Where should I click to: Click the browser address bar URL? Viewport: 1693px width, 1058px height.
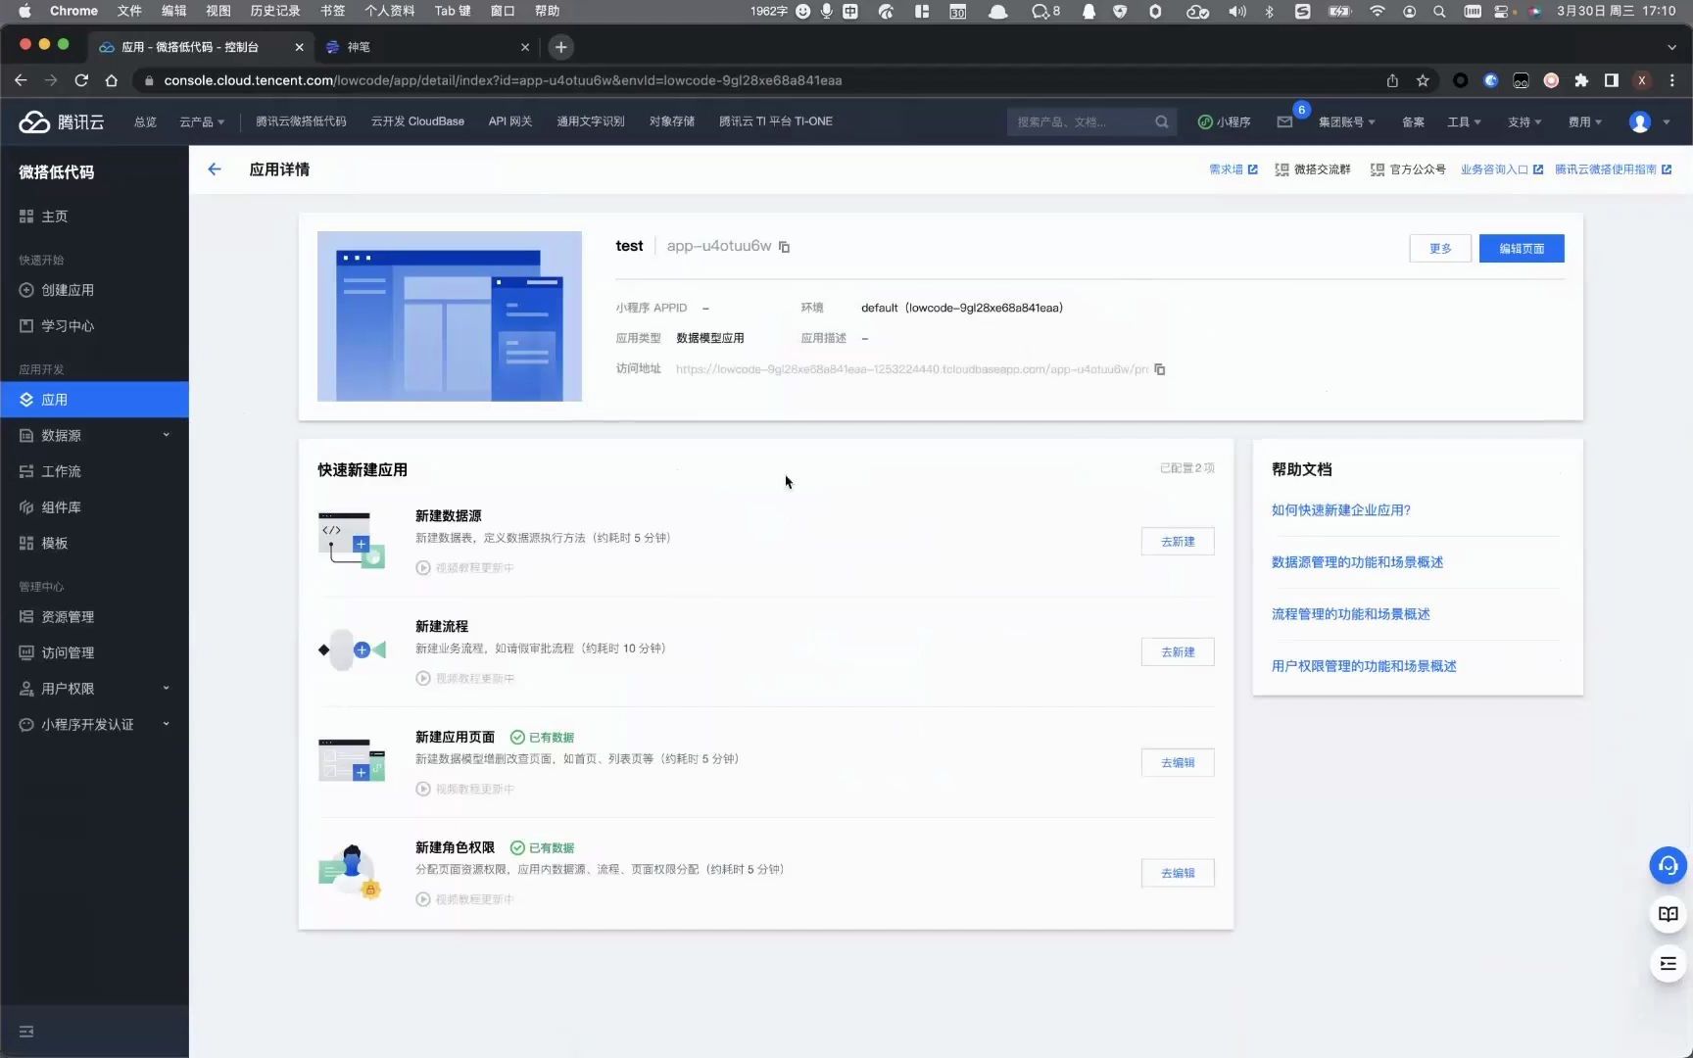point(503,80)
